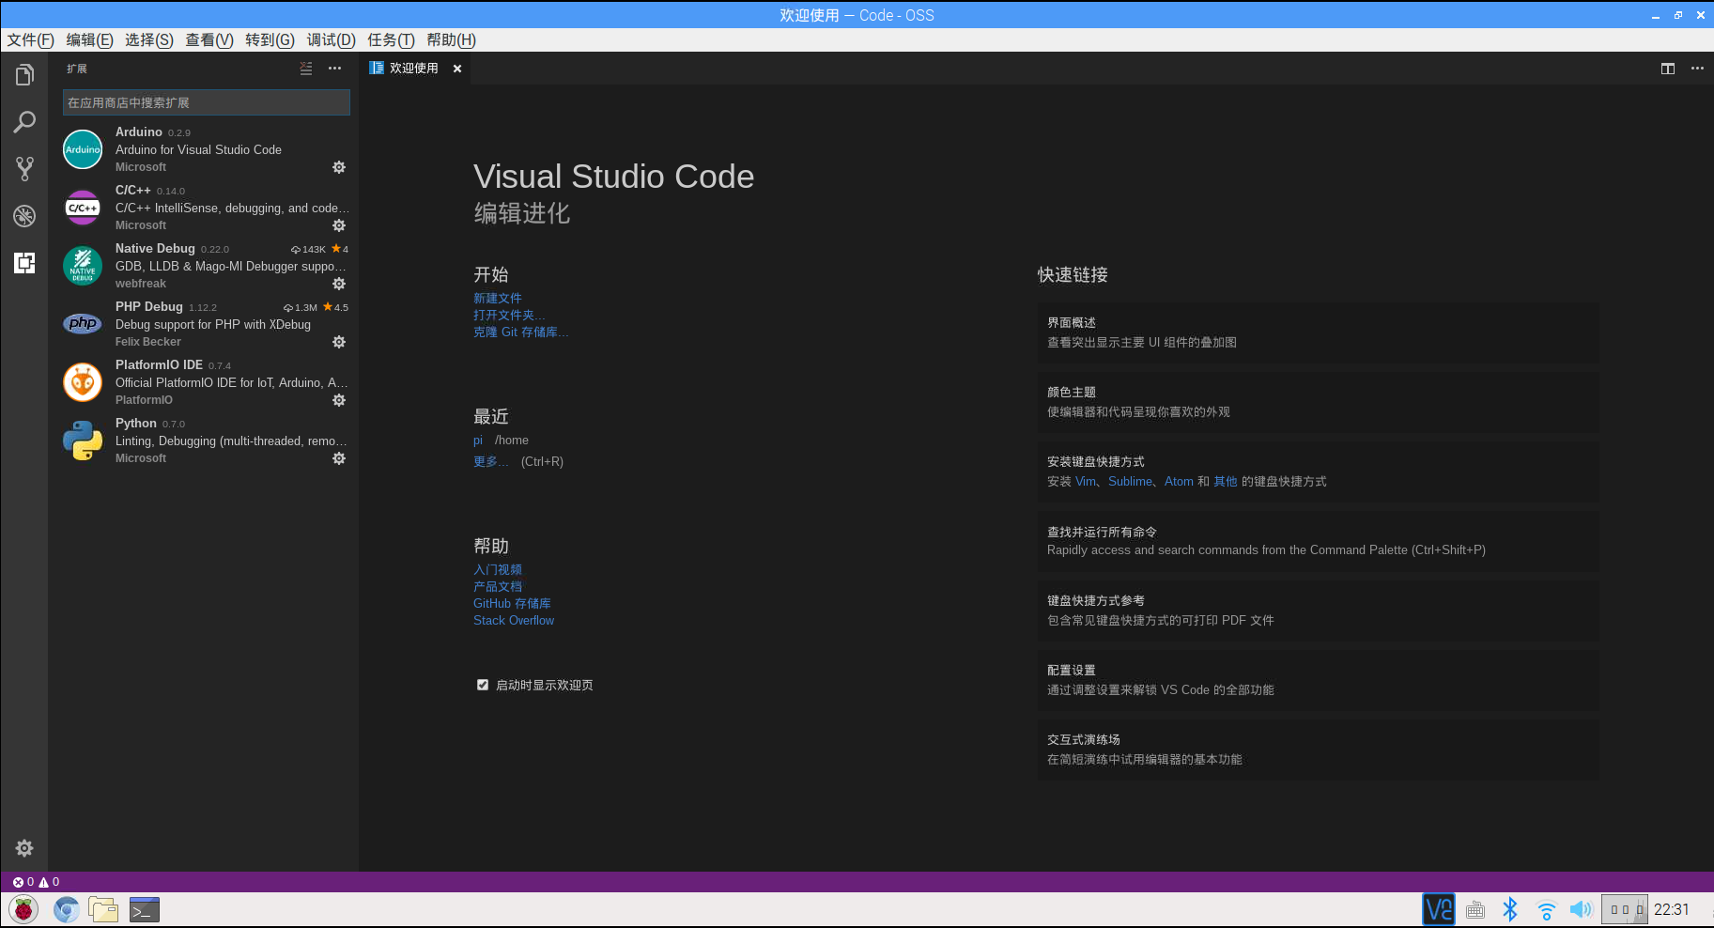Split the editor to the side
1714x928 pixels.
point(1668,69)
